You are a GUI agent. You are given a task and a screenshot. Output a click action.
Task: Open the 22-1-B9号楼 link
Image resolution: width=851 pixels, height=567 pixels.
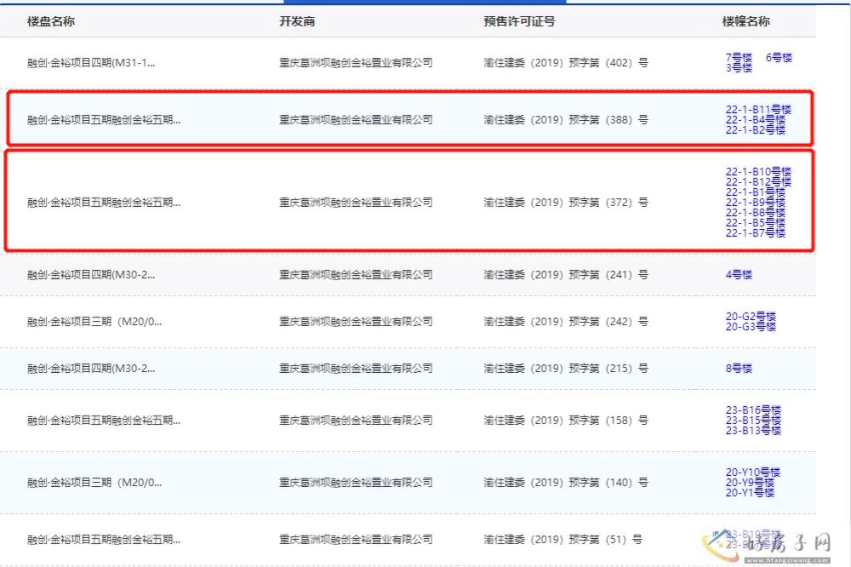pos(756,203)
